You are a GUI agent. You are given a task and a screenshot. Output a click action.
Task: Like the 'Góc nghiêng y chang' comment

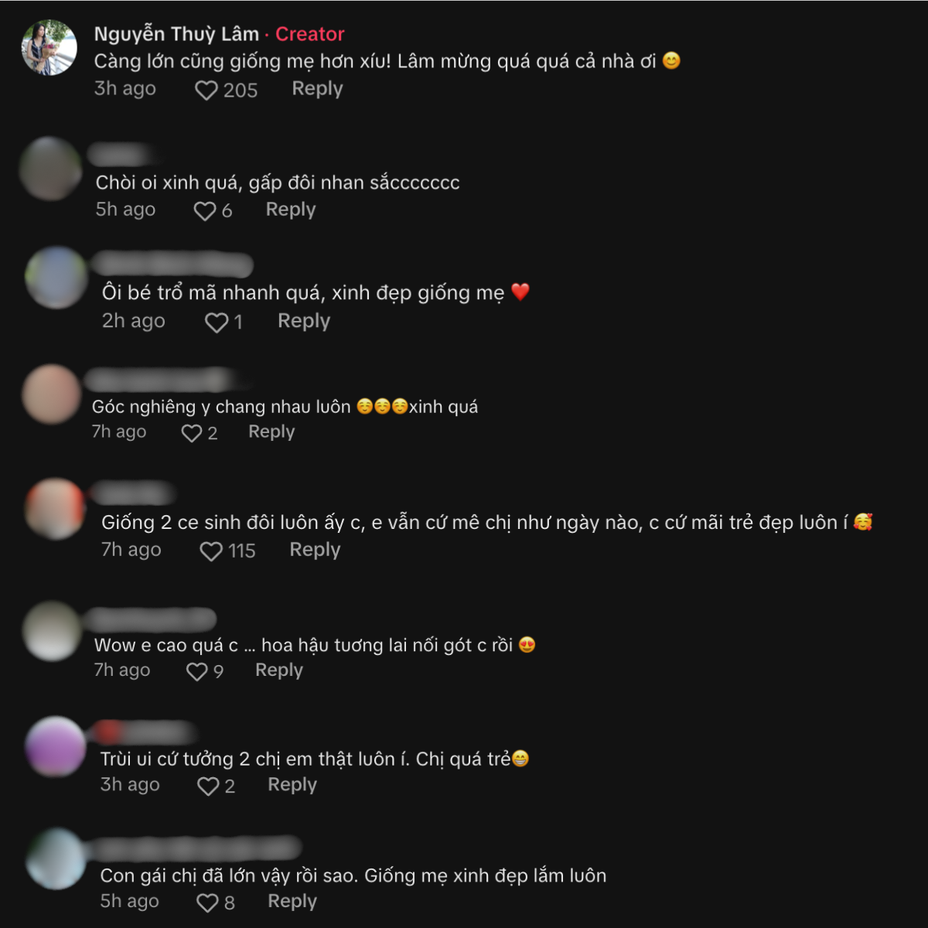pyautogui.click(x=191, y=433)
